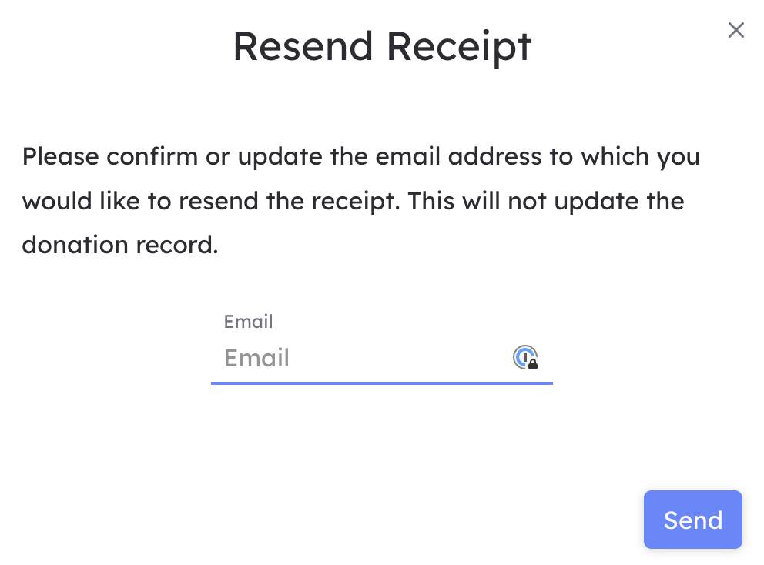
Task: Click the small Email label above the field
Action: (x=248, y=322)
